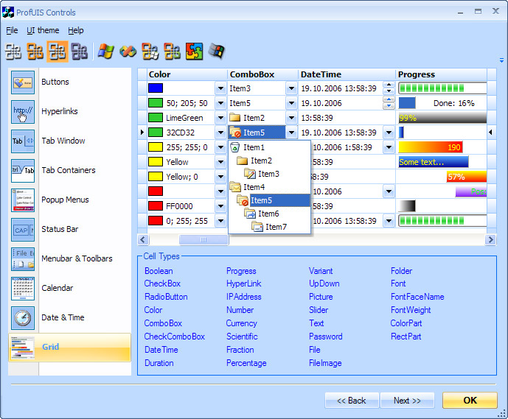This screenshot has height=419, width=508.
Task: Open the Menubar & Toolbars page icon
Action: click(x=23, y=259)
